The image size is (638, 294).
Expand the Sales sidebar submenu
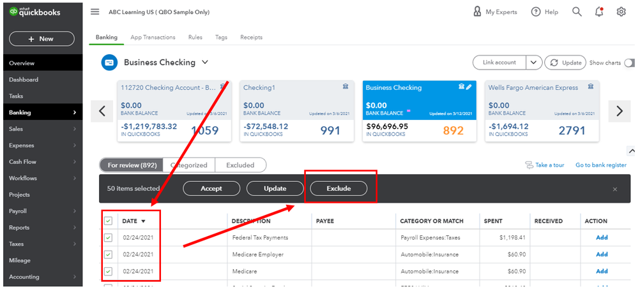pyautogui.click(x=75, y=129)
